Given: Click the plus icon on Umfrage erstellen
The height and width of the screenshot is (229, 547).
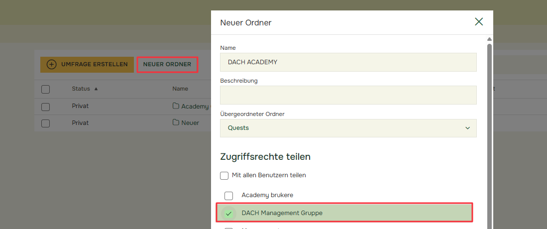Looking at the screenshot, I should click(51, 64).
